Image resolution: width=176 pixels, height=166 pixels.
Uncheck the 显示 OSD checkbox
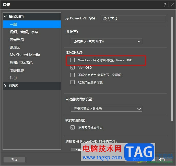pyautogui.click(x=73, y=68)
